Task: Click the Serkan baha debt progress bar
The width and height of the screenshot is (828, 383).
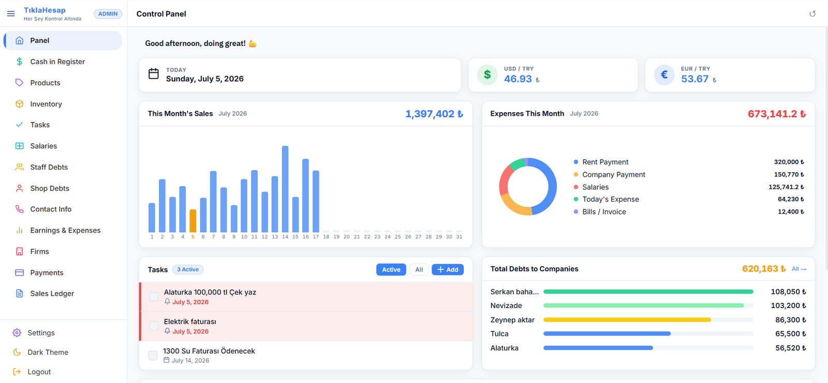Action: [x=648, y=292]
